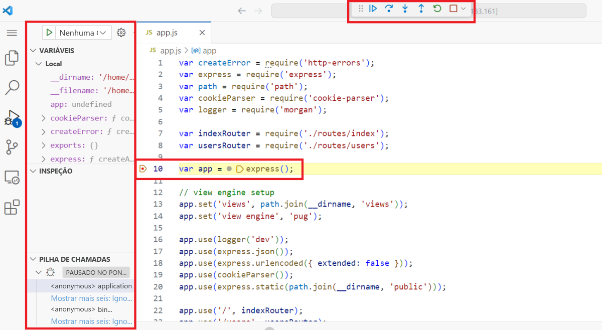This screenshot has width=602, height=330.
Task: Click the PAUSADO NO PON... status label
Action: click(96, 272)
